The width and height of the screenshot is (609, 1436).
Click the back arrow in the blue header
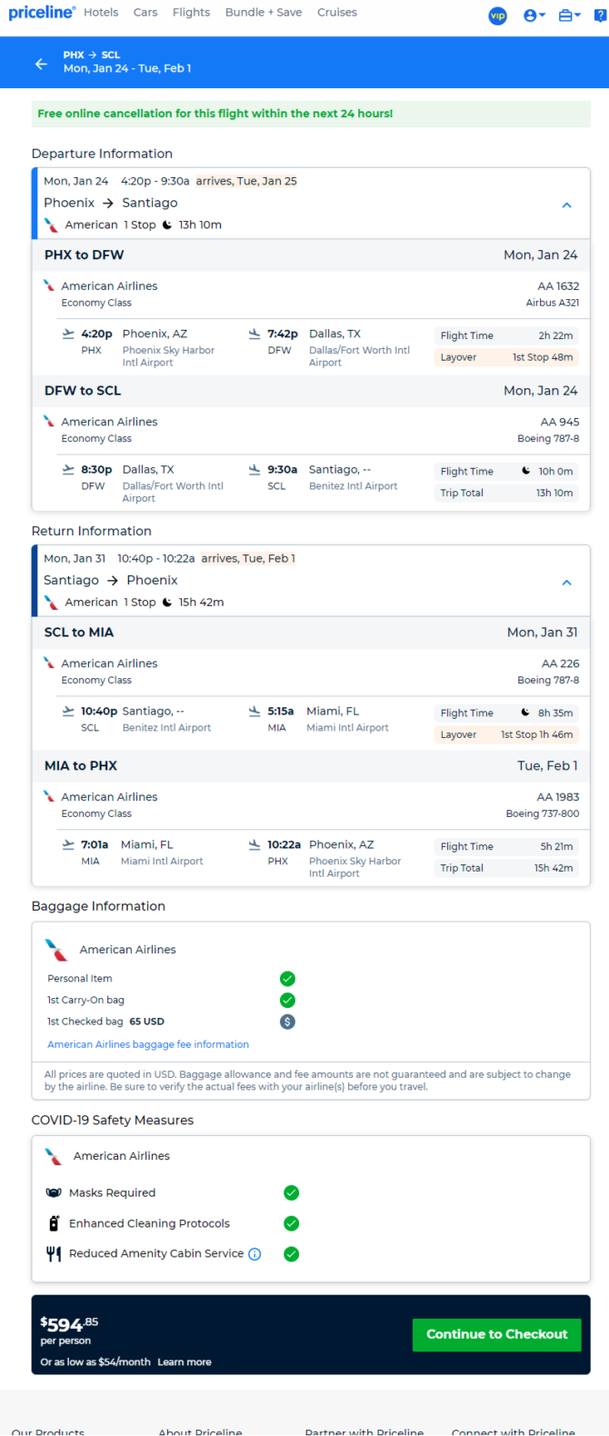point(41,64)
